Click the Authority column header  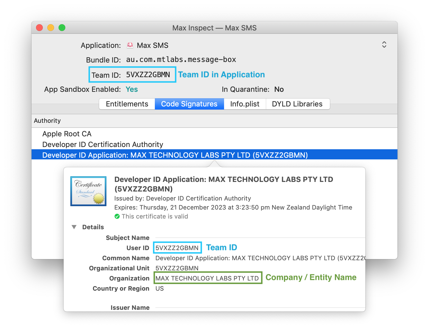pos(47,121)
